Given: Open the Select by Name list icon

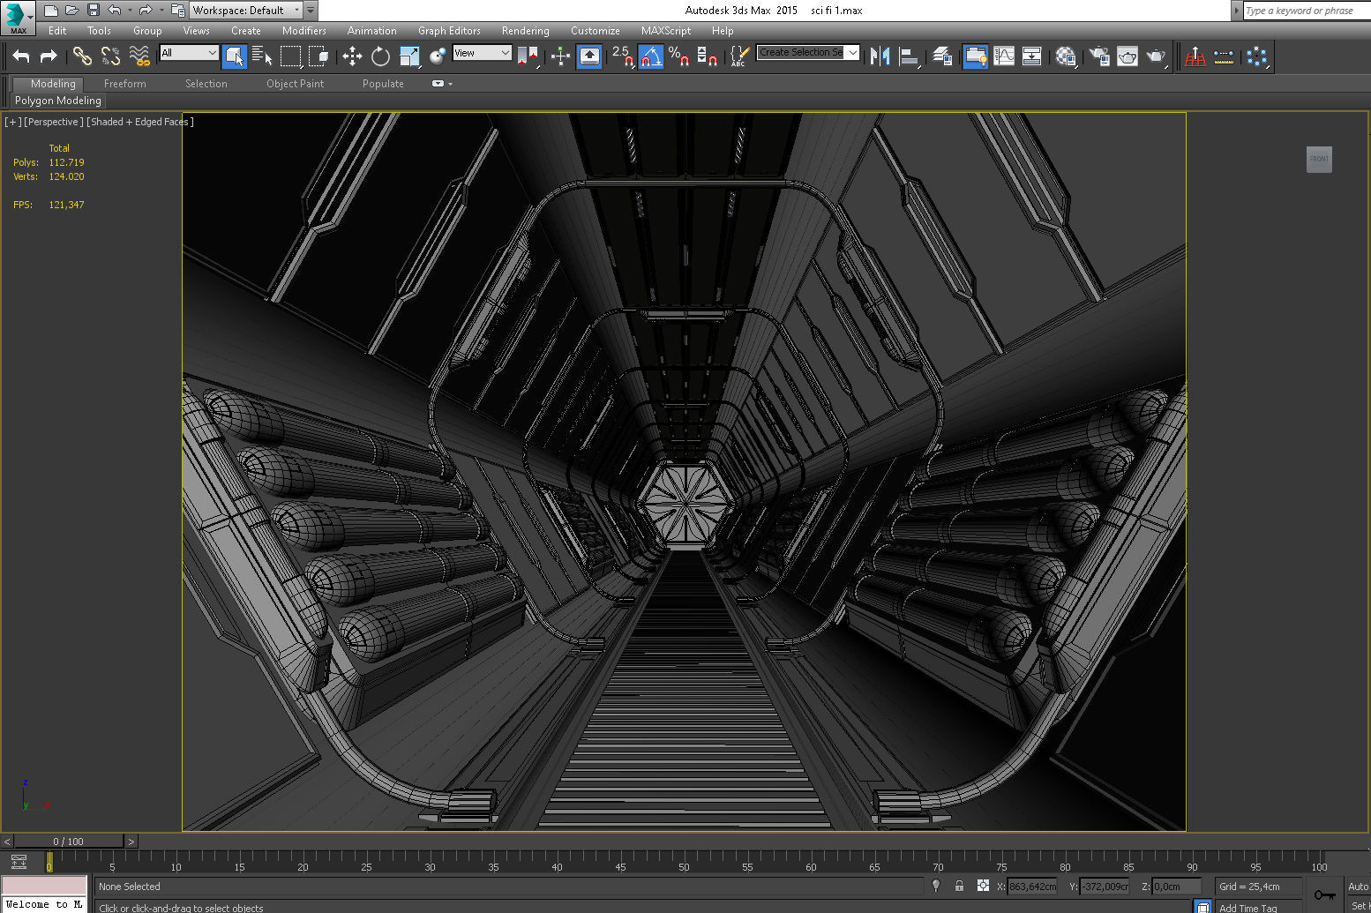Looking at the screenshot, I should click(262, 56).
